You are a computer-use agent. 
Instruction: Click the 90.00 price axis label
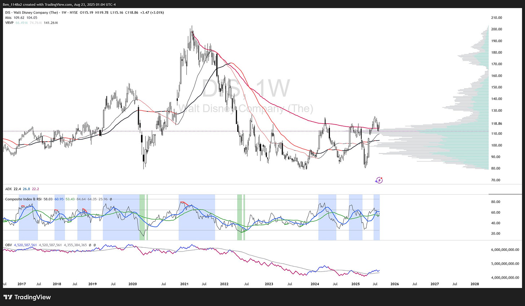[496, 157]
